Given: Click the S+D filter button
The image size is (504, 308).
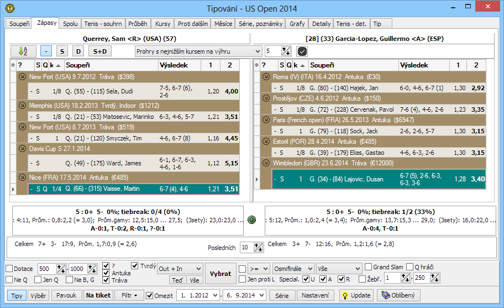Looking at the screenshot, I should click(x=100, y=51).
